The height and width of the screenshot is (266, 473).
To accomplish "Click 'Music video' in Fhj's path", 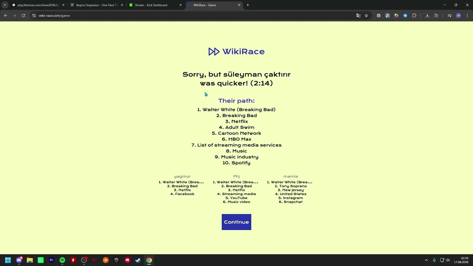I will 236,202.
